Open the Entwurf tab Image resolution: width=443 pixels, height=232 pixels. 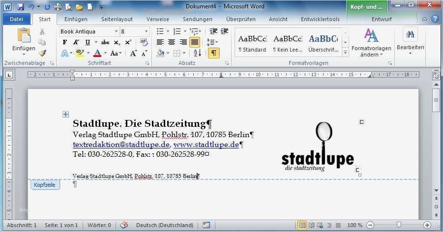(382, 19)
